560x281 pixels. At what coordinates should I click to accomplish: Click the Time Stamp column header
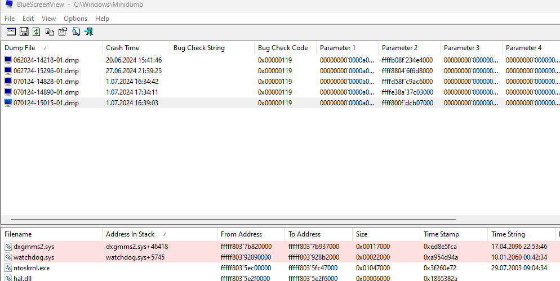(x=441, y=234)
